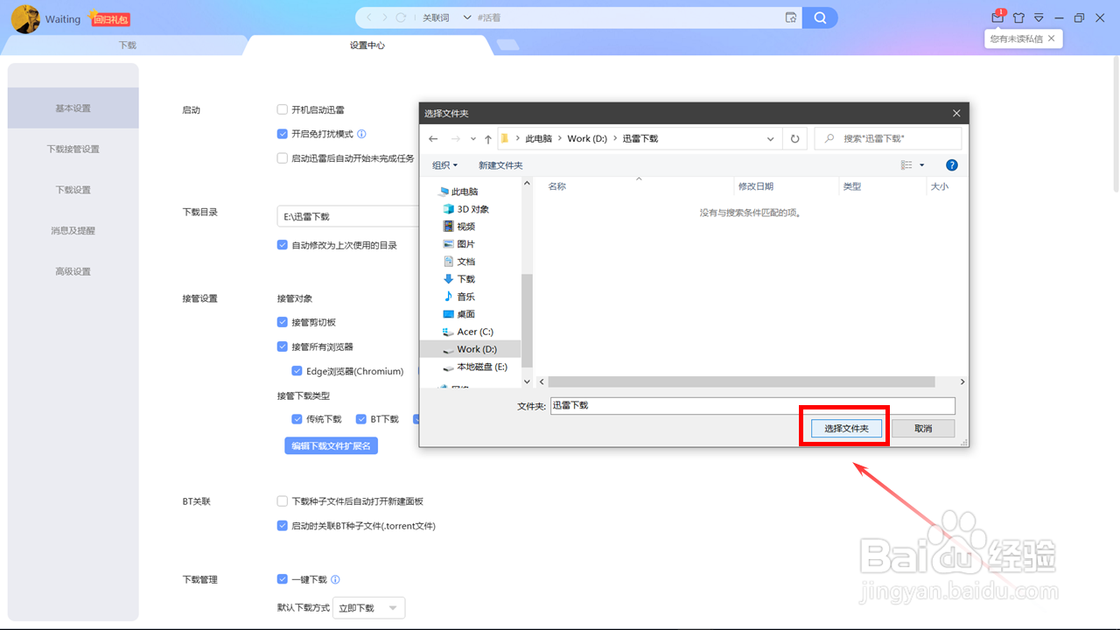
Task: Click 编辑下载文件扩展名 button
Action: coord(331,445)
